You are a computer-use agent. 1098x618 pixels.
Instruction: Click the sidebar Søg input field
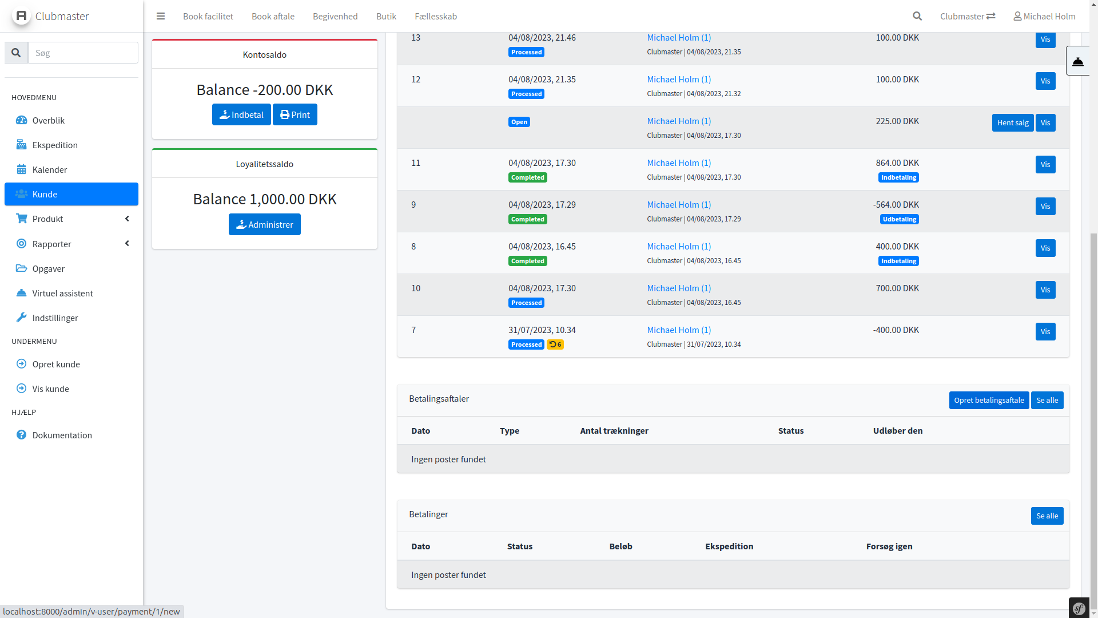[83, 53]
